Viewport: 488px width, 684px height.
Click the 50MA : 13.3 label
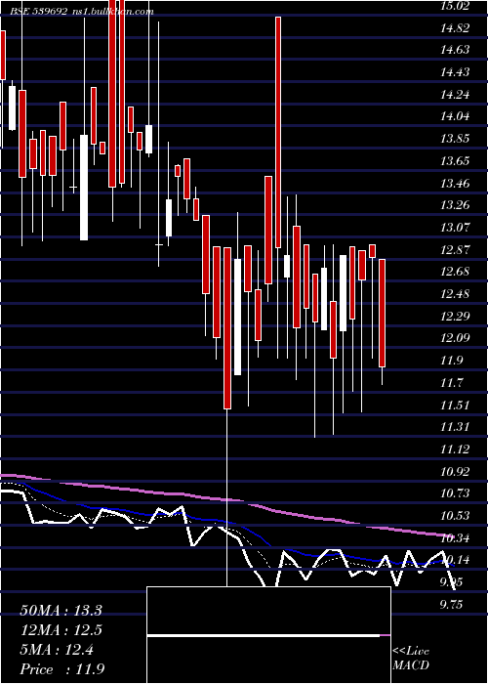[x=61, y=611]
